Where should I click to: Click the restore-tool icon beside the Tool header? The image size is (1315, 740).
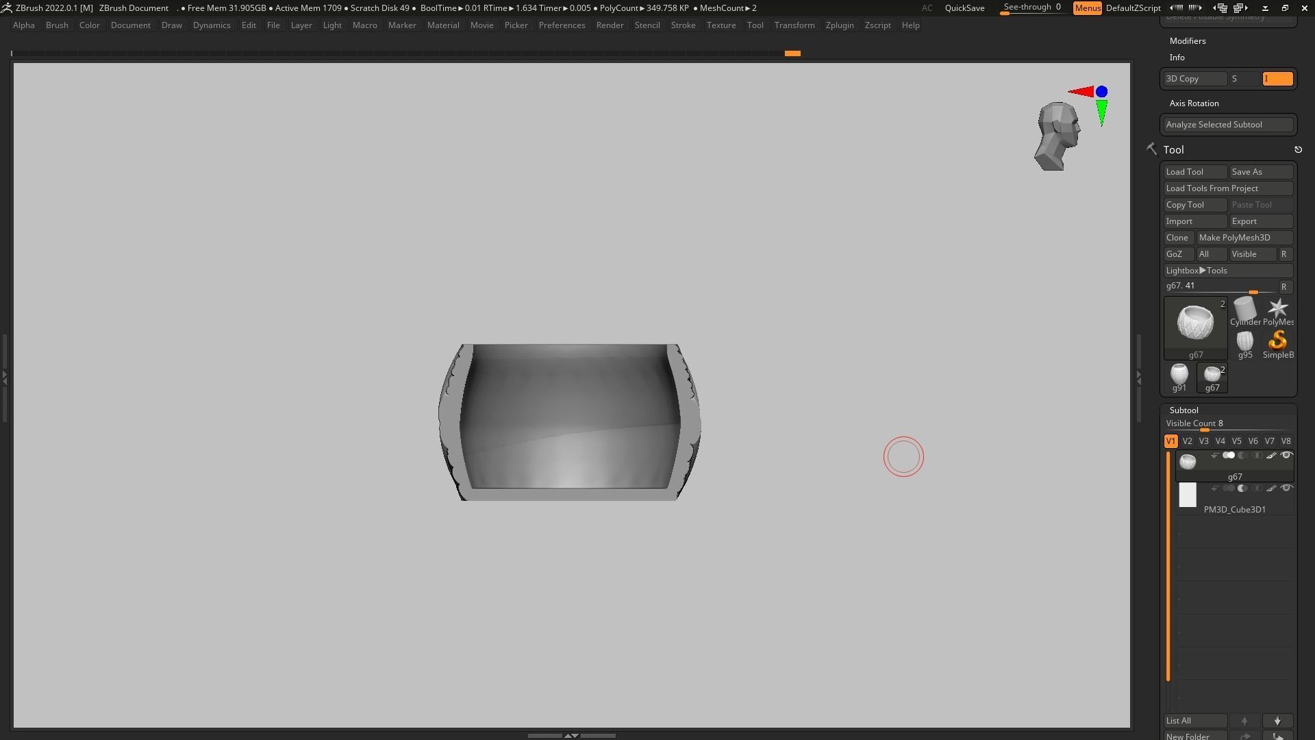tap(1298, 150)
